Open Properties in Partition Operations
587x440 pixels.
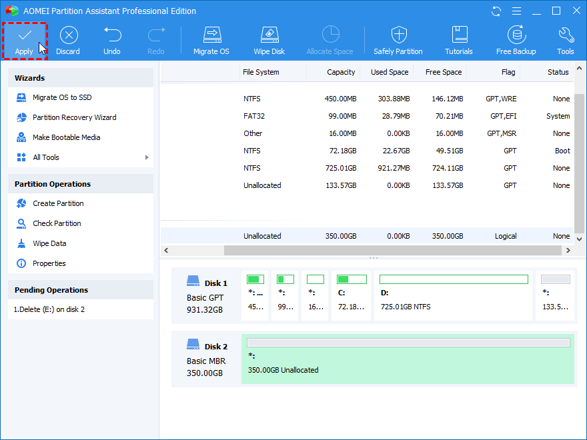(49, 263)
